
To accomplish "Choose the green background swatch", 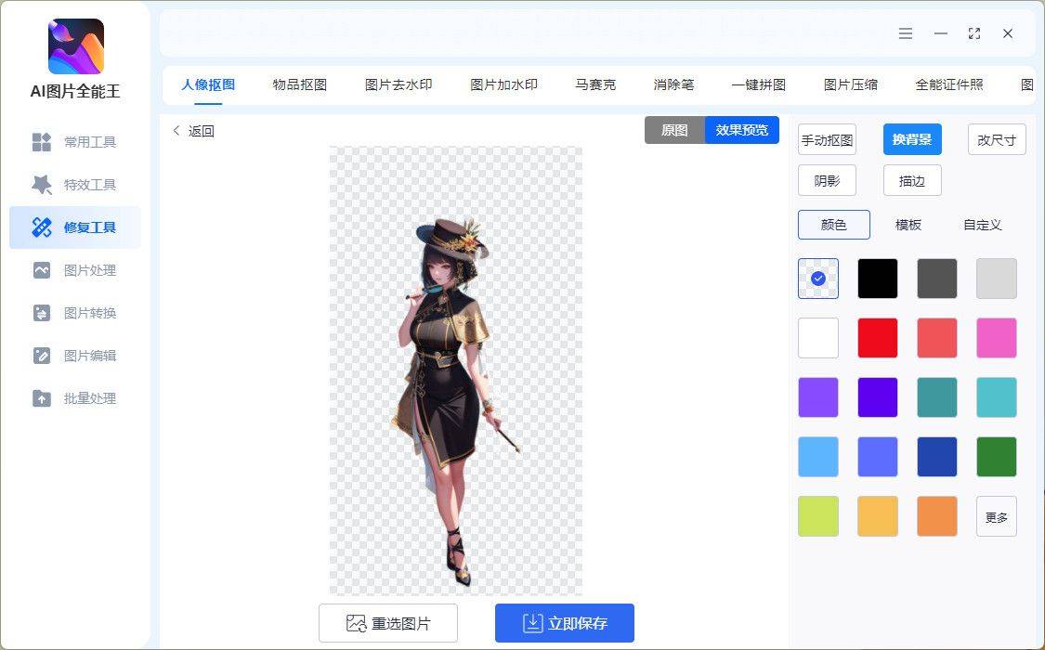I will pyautogui.click(x=997, y=457).
